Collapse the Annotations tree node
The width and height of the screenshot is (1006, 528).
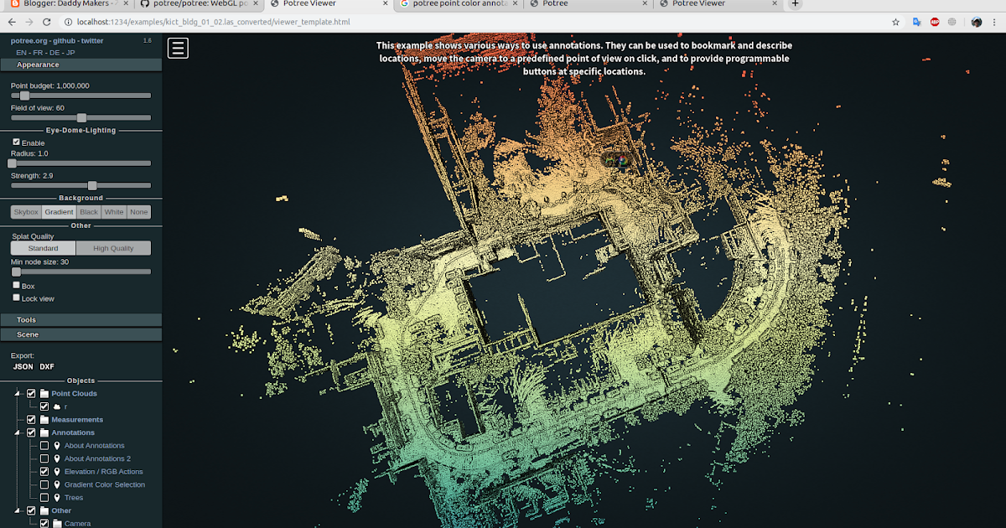coord(18,432)
